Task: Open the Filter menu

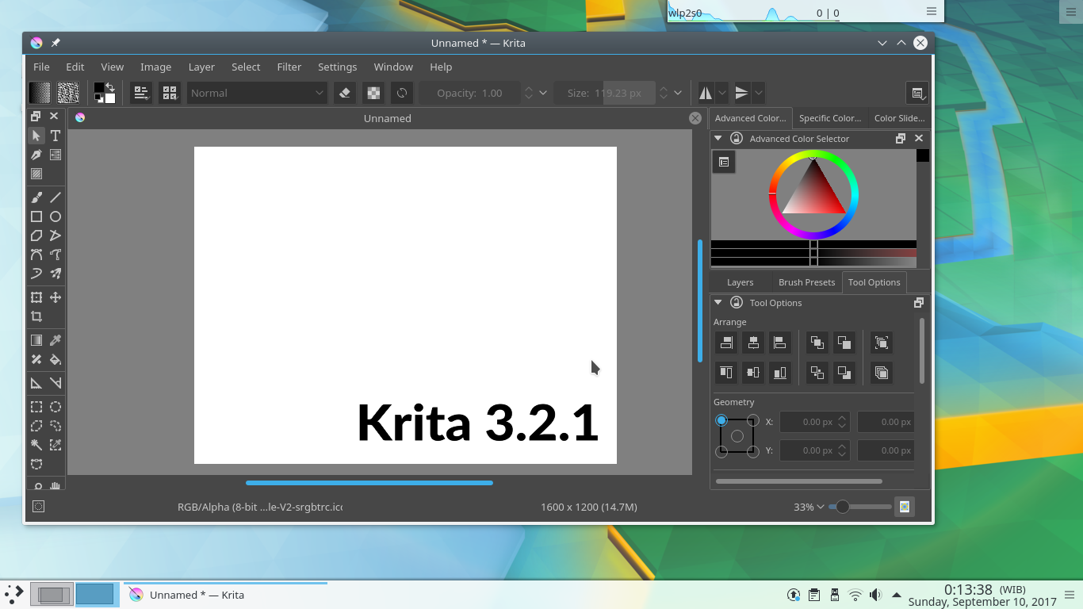Action: point(289,67)
